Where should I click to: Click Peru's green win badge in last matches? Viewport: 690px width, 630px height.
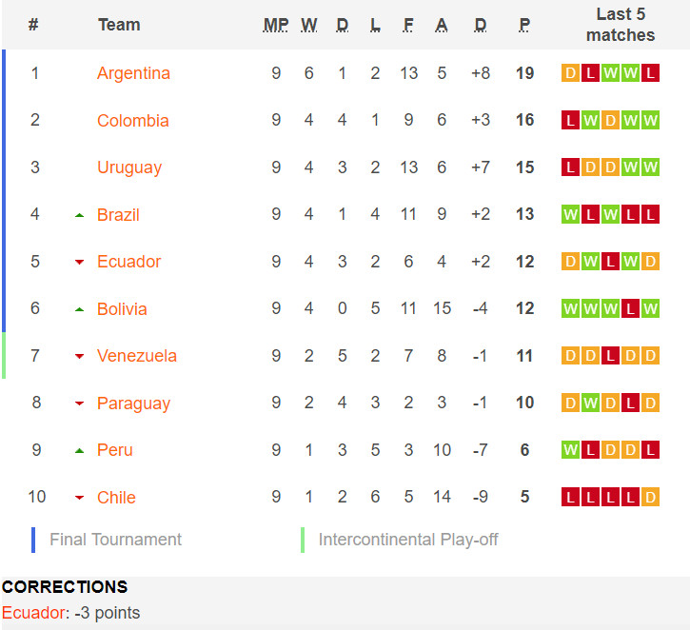tap(570, 449)
